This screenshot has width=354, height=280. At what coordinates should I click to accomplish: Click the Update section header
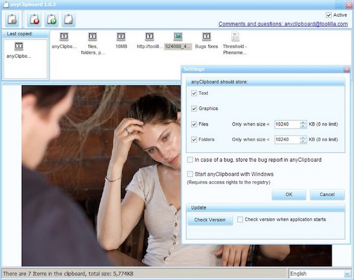265,208
